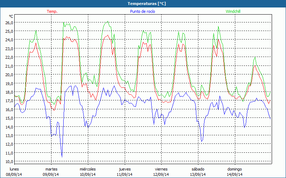Select the "sábado" day label
The height and width of the screenshot is (178, 286).
coord(198,169)
